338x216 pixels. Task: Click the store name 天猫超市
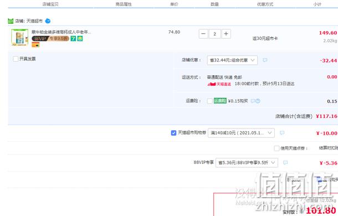tap(34, 21)
